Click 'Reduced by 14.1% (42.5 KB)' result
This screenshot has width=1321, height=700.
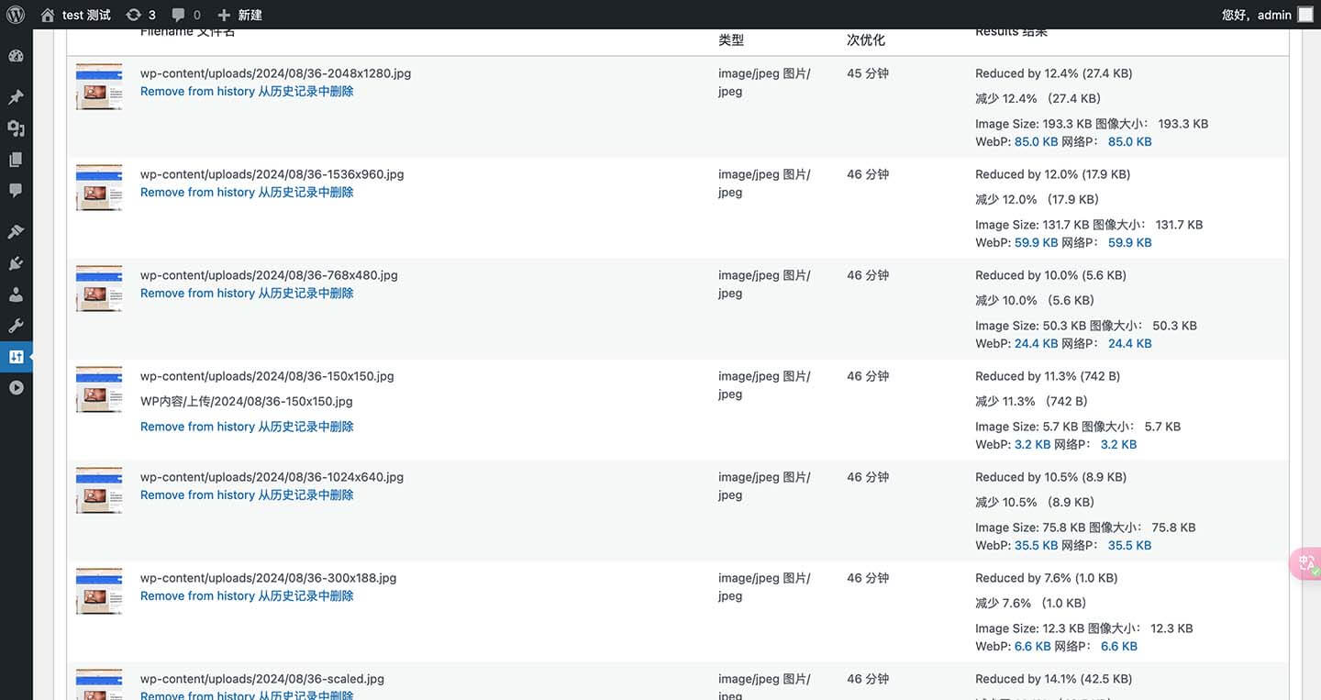pos(1053,679)
